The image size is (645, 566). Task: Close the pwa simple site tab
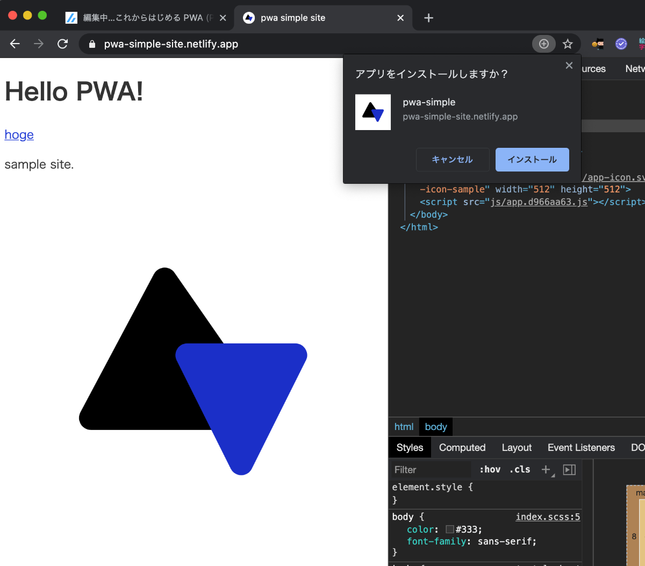400,18
